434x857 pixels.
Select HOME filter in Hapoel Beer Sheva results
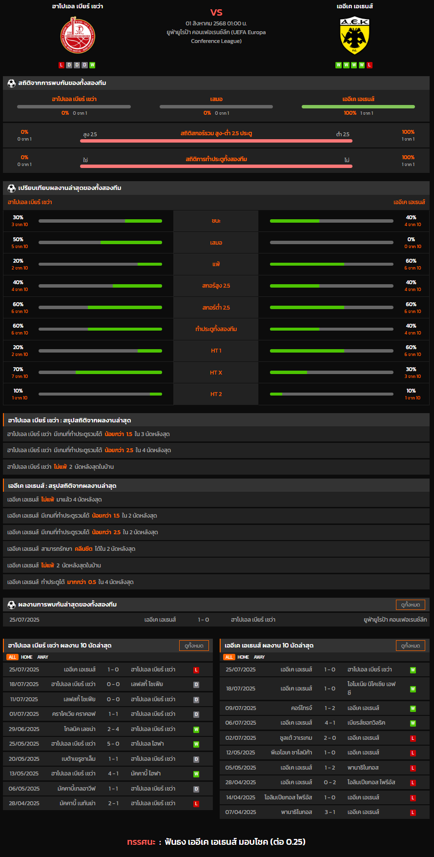[27, 657]
